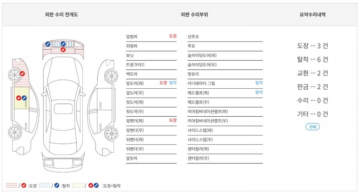The image size is (360, 195).
Task: Click the 외판 수리부위 column header
Action: click(x=194, y=15)
